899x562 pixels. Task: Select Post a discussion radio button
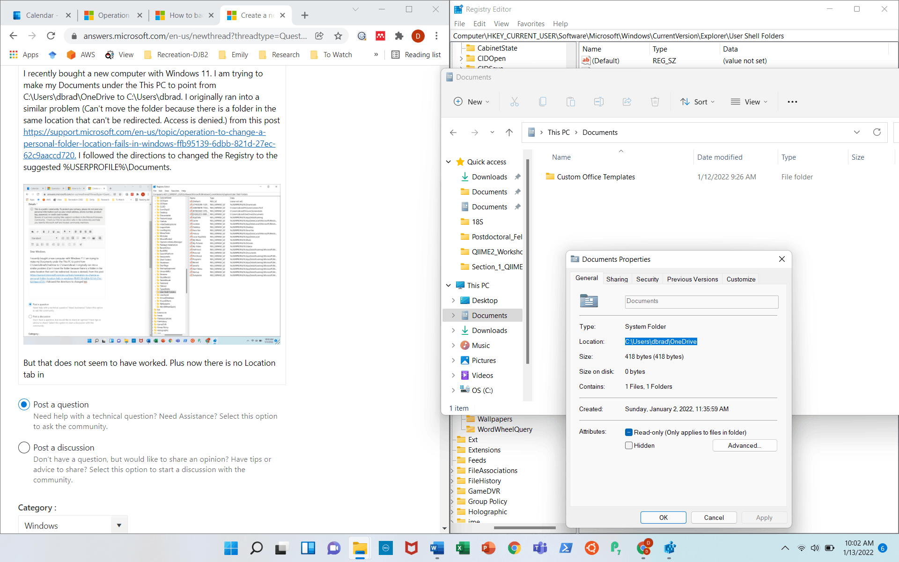tap(24, 448)
